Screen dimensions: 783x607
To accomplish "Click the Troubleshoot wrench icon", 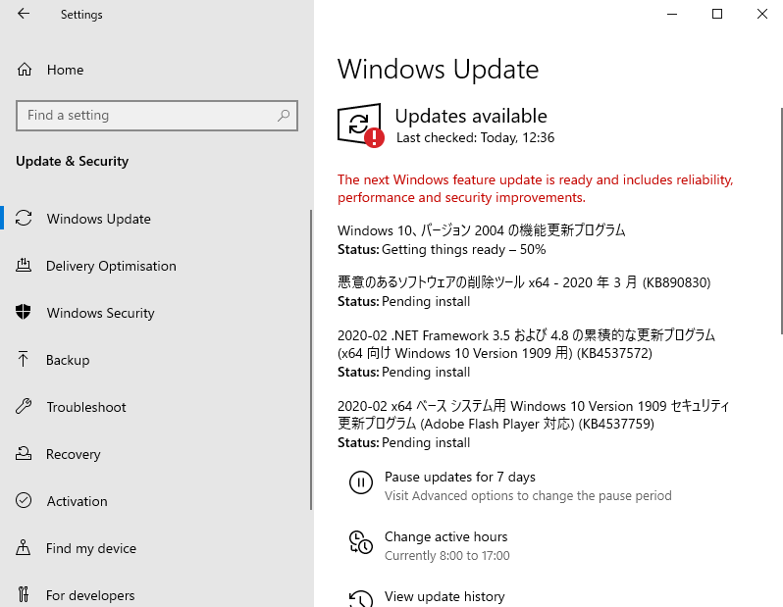I will 24,406.
